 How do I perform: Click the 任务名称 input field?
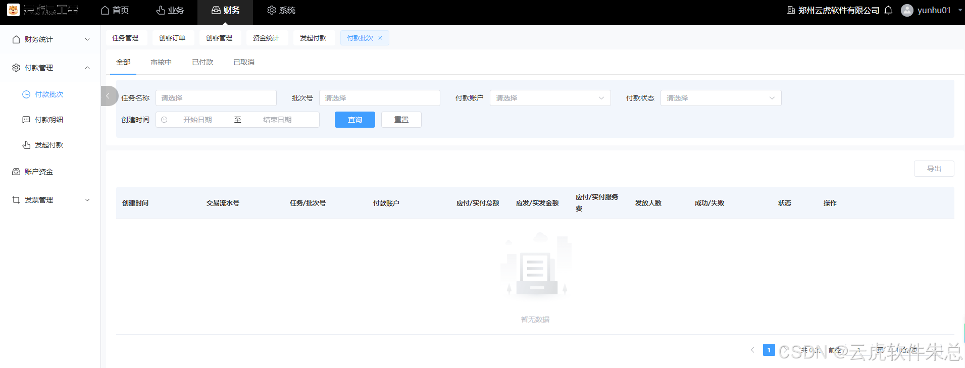[216, 98]
